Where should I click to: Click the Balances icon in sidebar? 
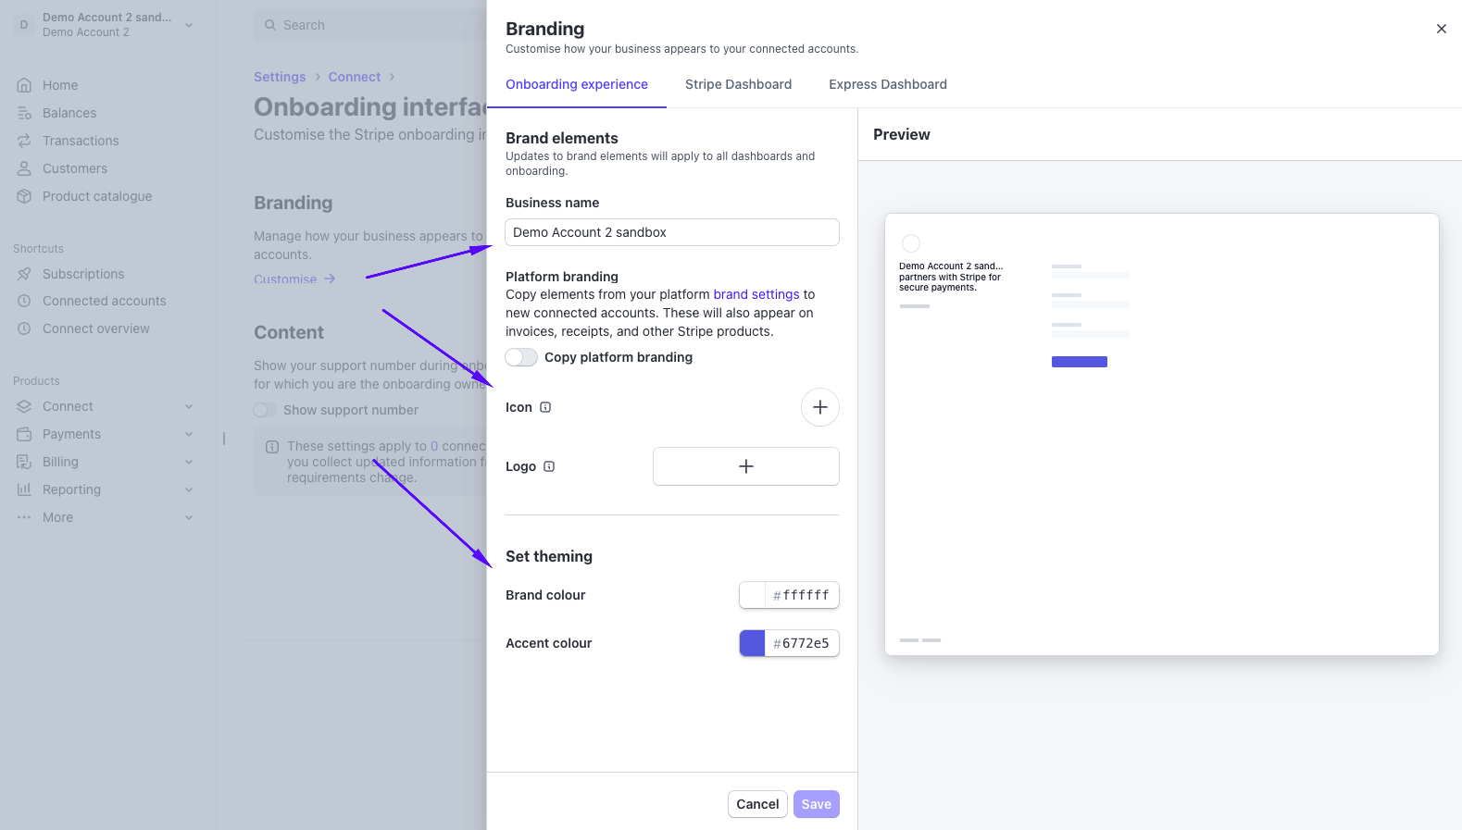pos(24,113)
